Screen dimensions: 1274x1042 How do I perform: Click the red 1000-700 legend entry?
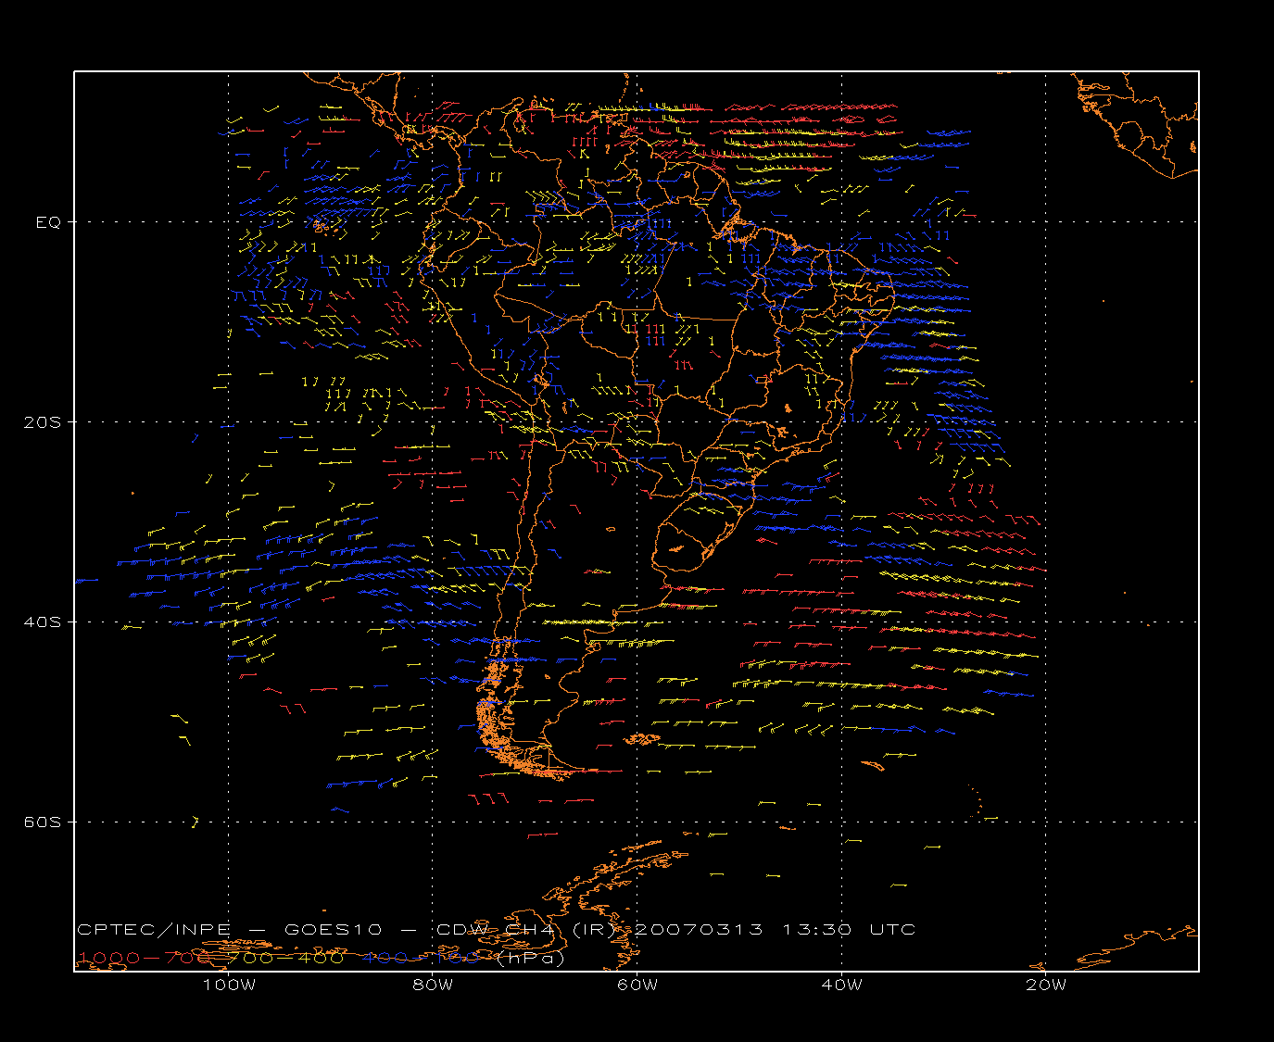145,958
